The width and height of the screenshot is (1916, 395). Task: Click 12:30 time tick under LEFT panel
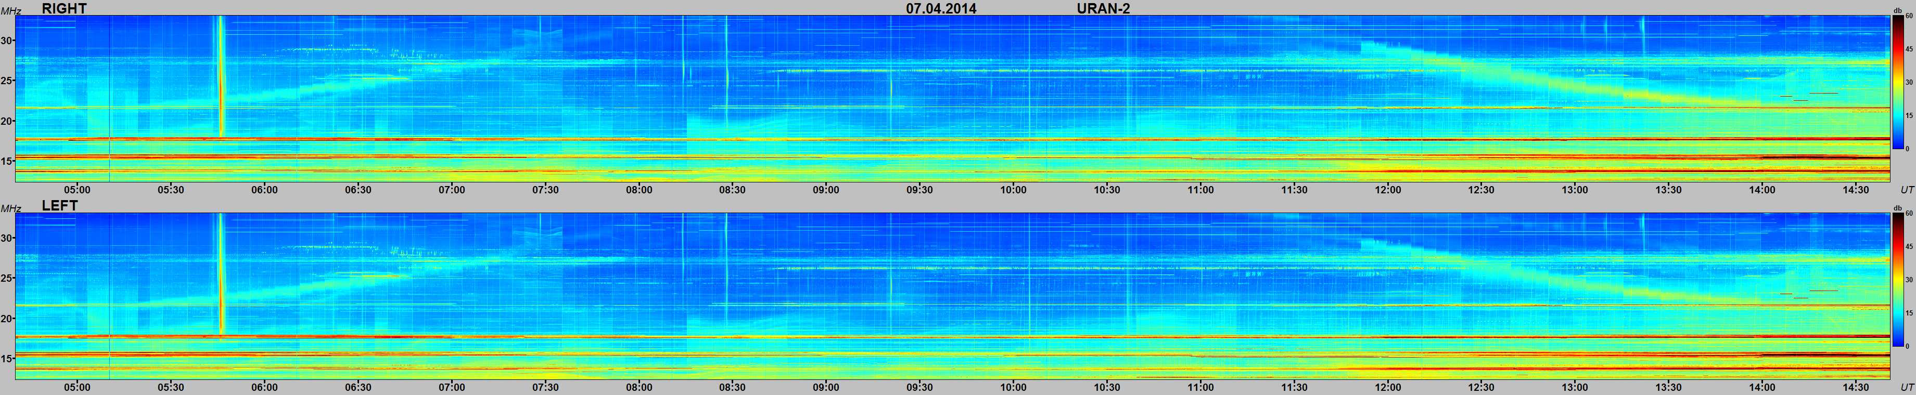(1481, 388)
